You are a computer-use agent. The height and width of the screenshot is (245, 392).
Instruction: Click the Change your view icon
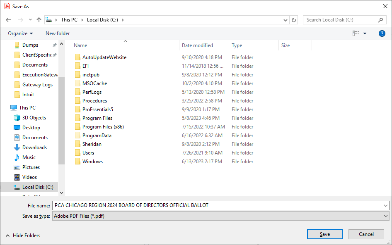[x=356, y=33]
